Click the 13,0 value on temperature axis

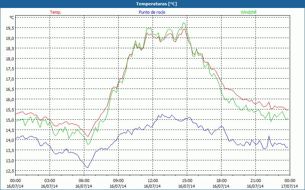10,161
